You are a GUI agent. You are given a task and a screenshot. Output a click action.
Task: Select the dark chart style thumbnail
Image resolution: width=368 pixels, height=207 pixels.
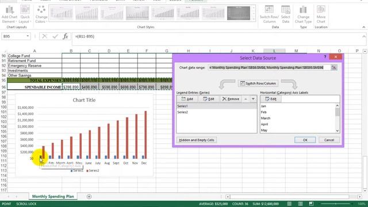pyautogui.click(x=239, y=13)
